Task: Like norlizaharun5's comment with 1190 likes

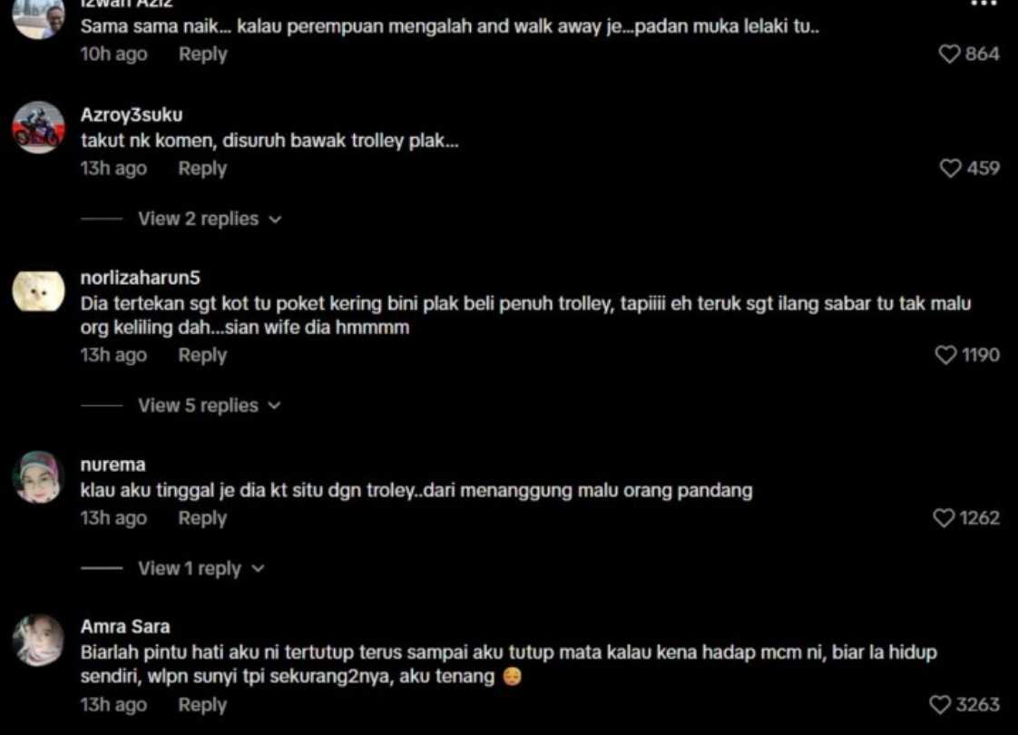Action: pos(946,355)
